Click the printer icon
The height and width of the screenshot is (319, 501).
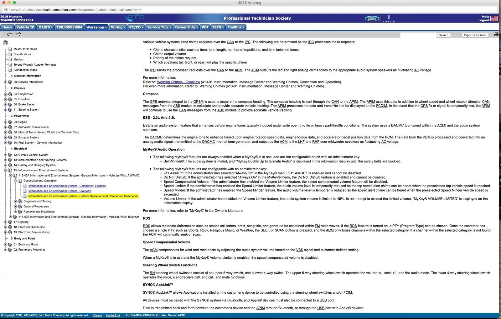[x=496, y=34]
